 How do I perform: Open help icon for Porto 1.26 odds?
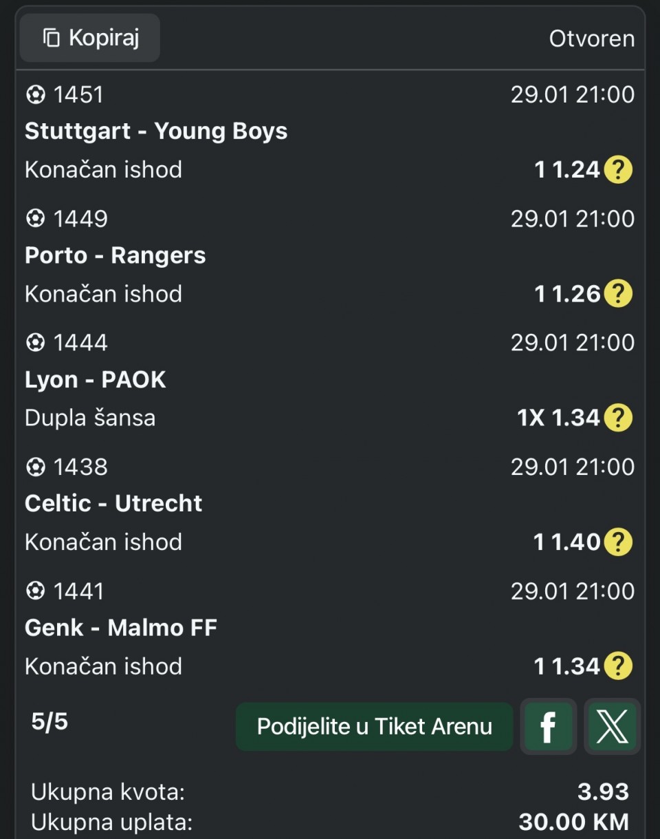[618, 294]
